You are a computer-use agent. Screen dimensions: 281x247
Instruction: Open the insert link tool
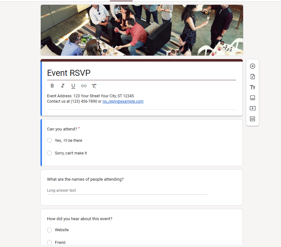[84, 86]
